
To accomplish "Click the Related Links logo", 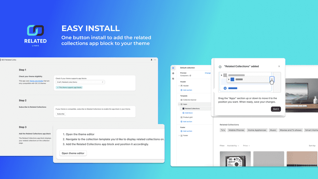I will [x=35, y=35].
